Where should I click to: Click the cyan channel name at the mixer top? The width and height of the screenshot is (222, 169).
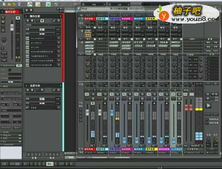tap(102, 19)
